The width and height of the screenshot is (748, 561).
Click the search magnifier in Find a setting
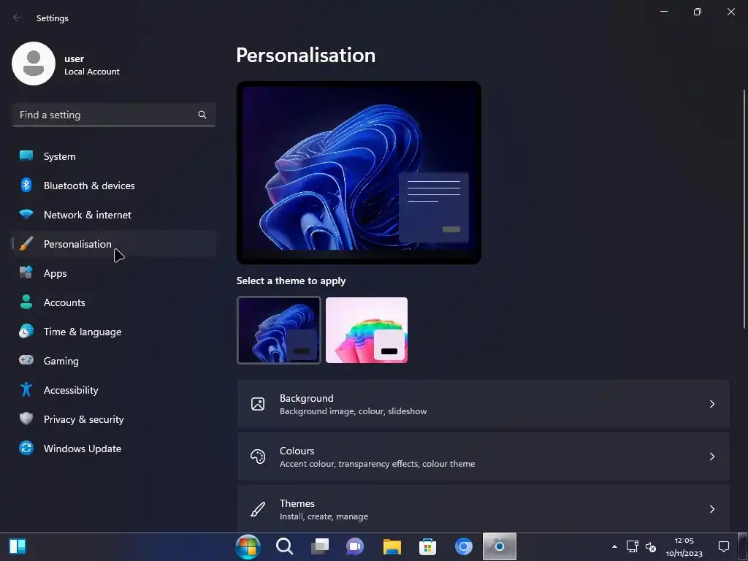(x=202, y=115)
